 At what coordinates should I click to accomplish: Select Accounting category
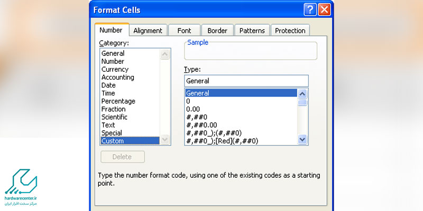(130, 77)
